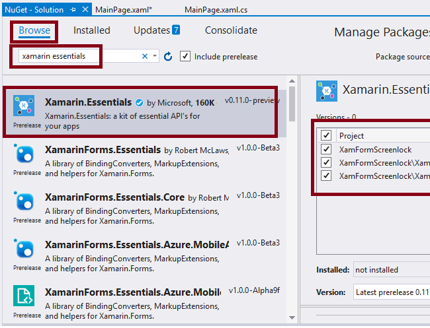430x328 pixels.
Task: Clear the search text with X icon
Action: coord(145,57)
